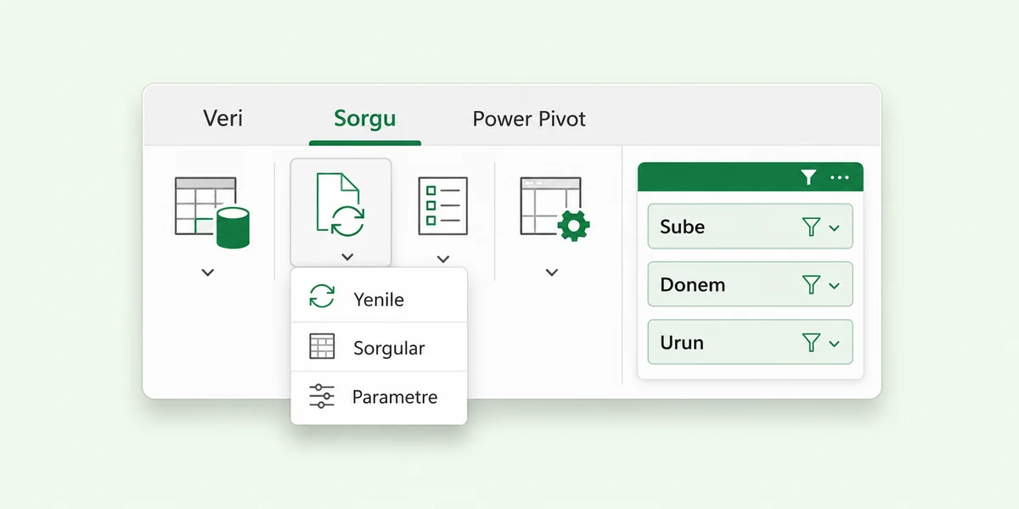Viewport: 1019px width, 509px height.
Task: Click the table grid icon beside Sorgular
Action: pyautogui.click(x=322, y=346)
